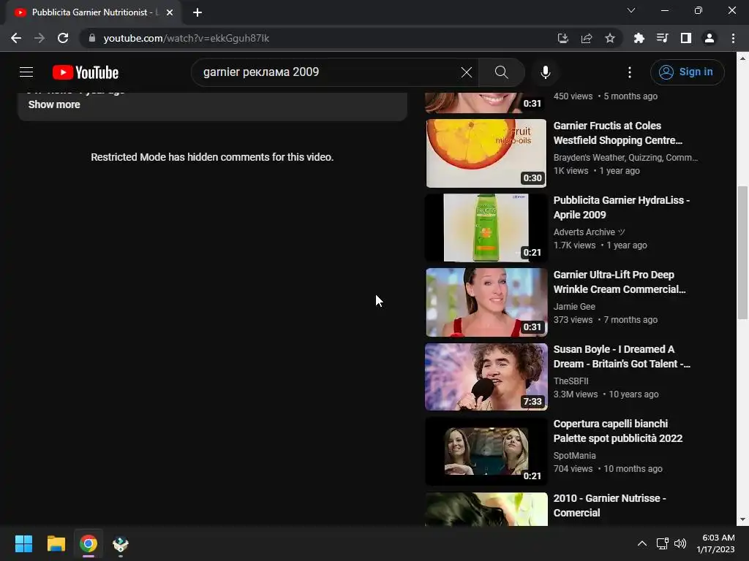Open Garnier Fructis orange slice thumbnail
Screen dimensions: 749x561
(x=486, y=153)
